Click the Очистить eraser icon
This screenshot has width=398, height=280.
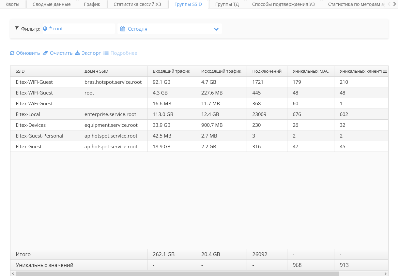[45, 53]
